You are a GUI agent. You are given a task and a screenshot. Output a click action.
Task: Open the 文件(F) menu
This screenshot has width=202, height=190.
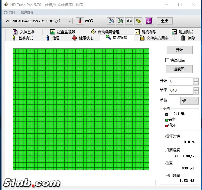9,12
